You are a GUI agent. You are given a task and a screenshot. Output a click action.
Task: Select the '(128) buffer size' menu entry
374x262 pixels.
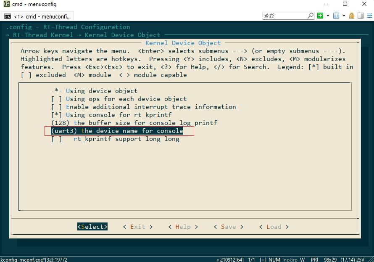point(134,123)
